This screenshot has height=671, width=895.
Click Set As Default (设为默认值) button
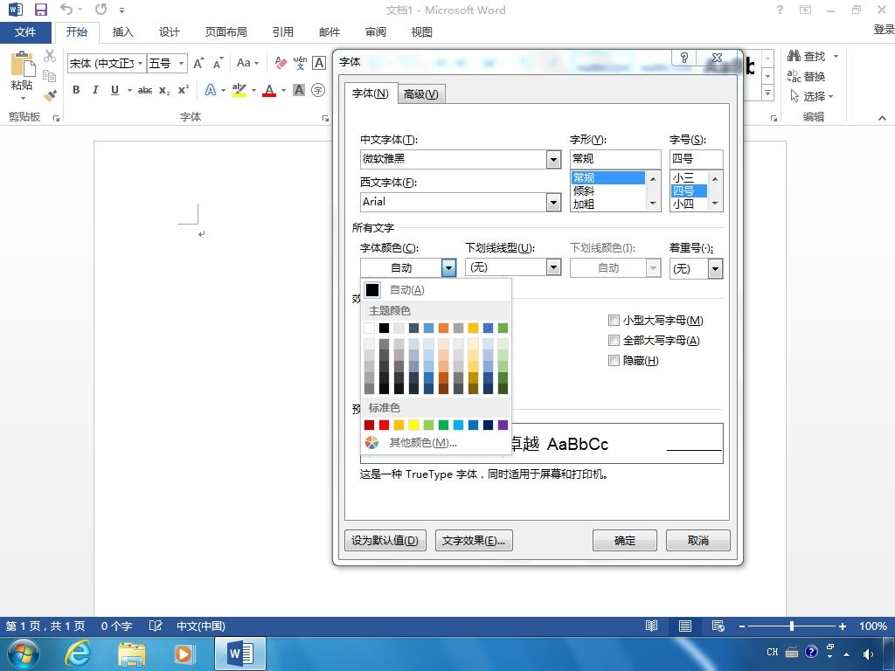pyautogui.click(x=385, y=540)
